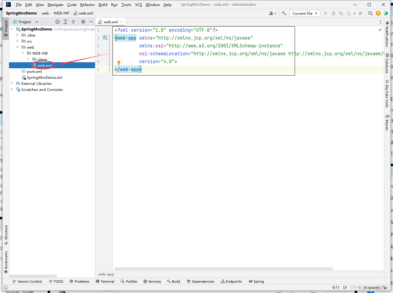Click WEB-INF in the navigation breadcrumb
The image size is (393, 293).
62,13
